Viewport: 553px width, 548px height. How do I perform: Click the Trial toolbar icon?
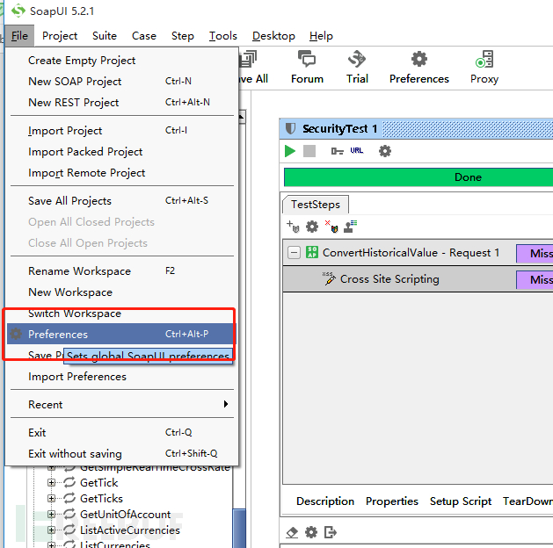pos(357,68)
